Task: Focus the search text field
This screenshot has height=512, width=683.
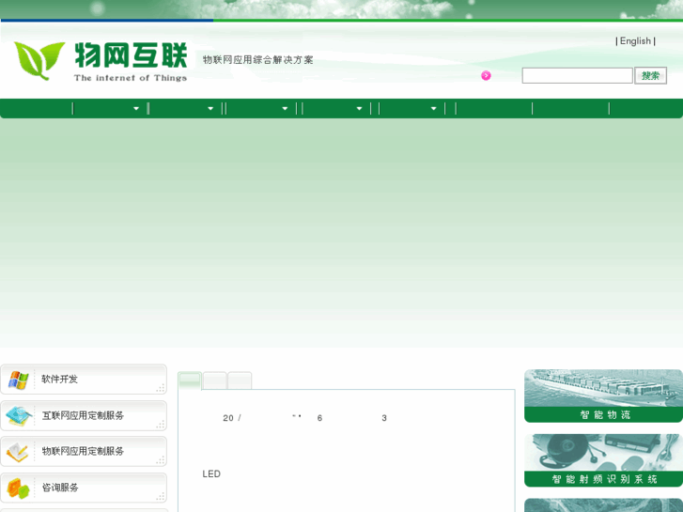Action: click(x=577, y=75)
